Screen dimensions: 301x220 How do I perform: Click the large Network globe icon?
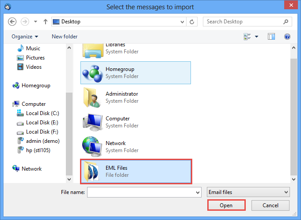(x=92, y=147)
